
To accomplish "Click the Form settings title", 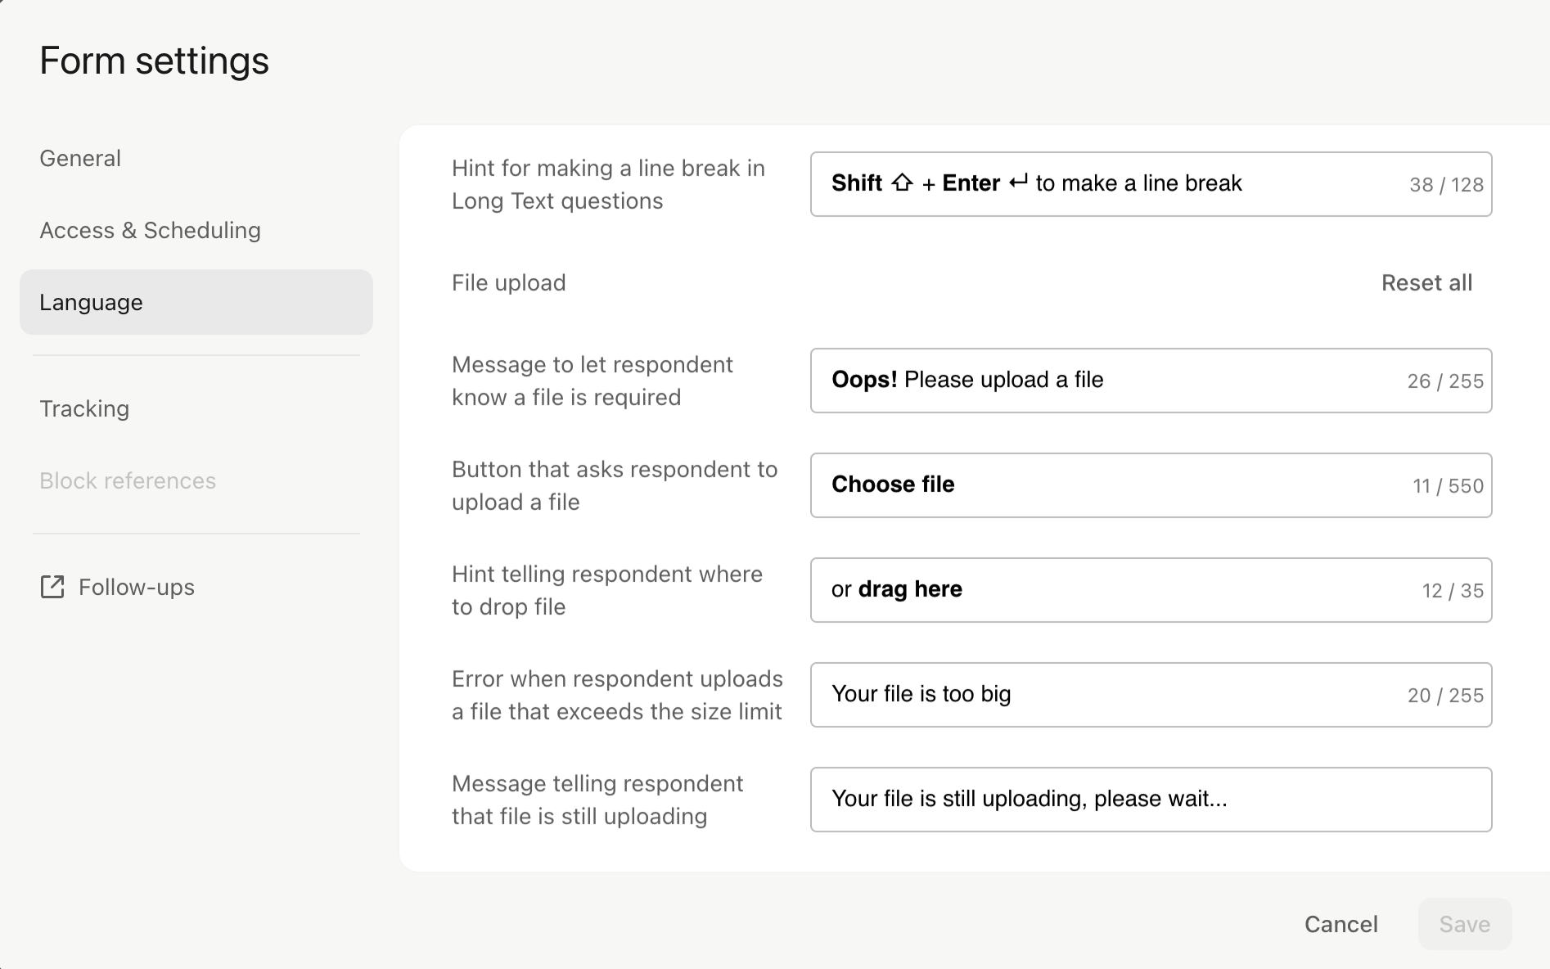I will click(154, 61).
